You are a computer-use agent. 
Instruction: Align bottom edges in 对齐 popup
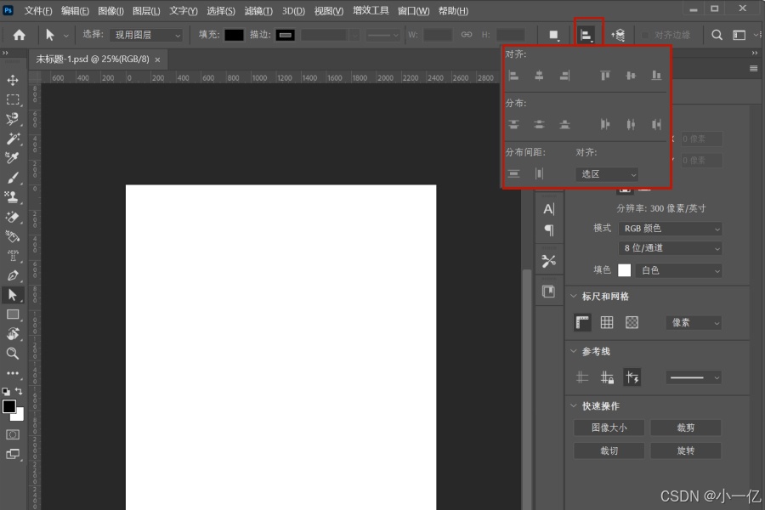click(657, 76)
